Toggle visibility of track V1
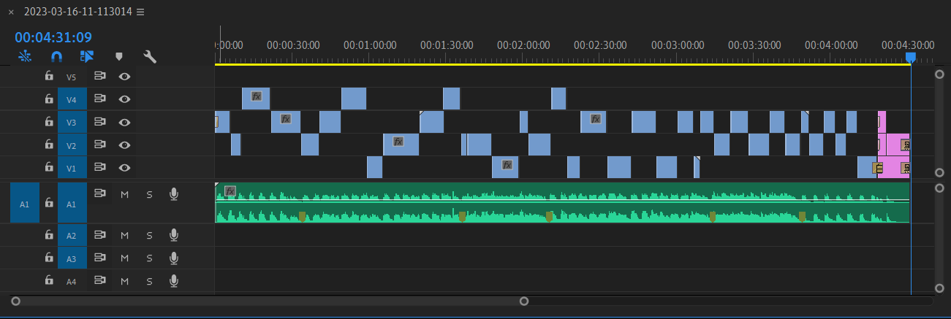Viewport: 951px width, 319px height. 125,168
